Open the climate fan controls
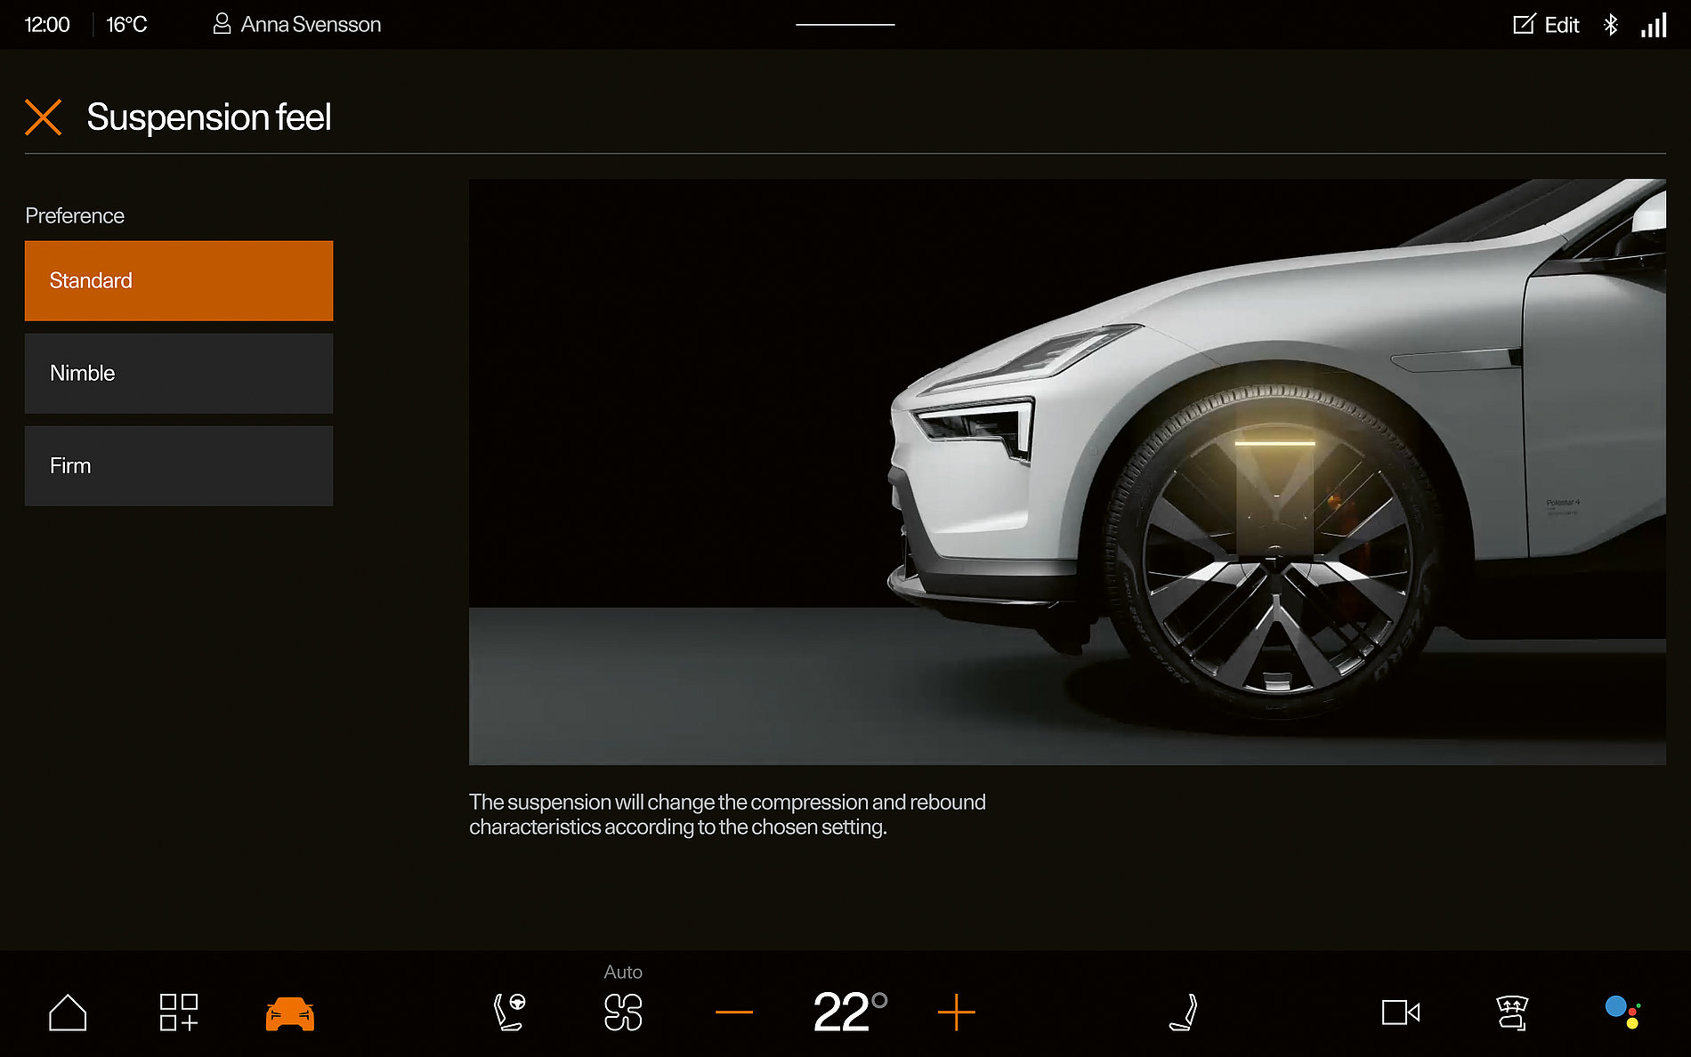Viewport: 1691px width, 1057px height. [623, 1012]
